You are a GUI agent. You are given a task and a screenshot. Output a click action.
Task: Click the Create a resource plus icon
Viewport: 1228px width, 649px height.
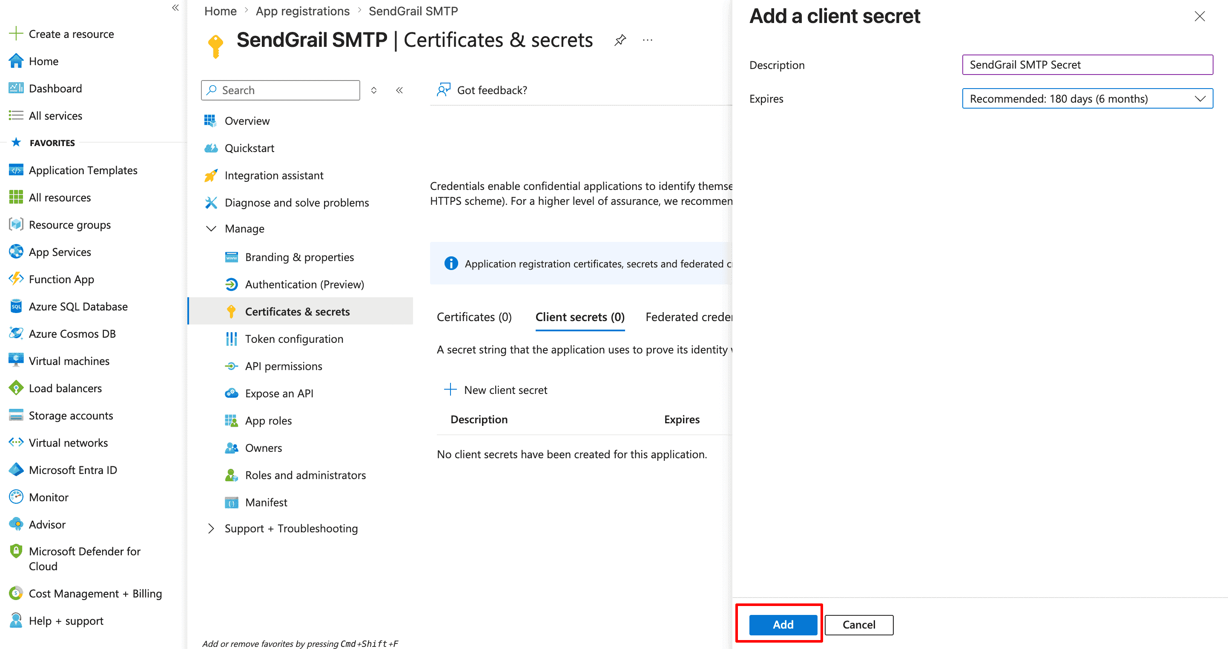click(x=16, y=34)
